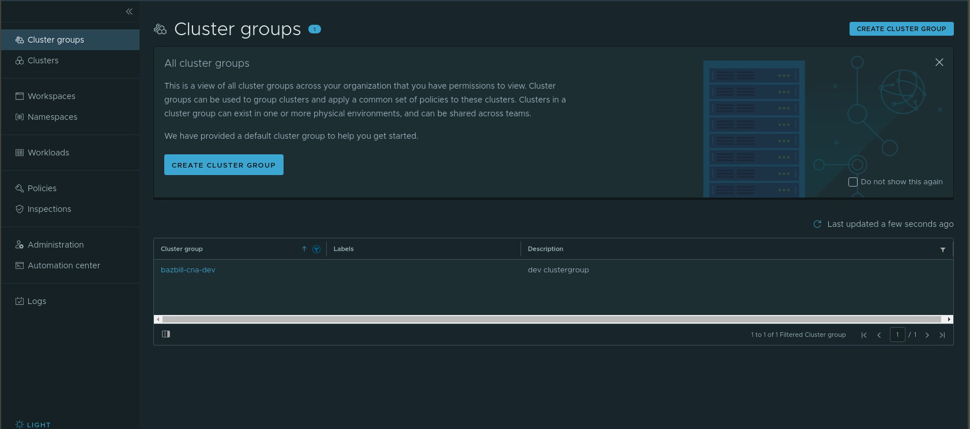Image resolution: width=970 pixels, height=429 pixels.
Task: Click CREATE CLUSTER GROUP in the info banner
Action: click(224, 165)
